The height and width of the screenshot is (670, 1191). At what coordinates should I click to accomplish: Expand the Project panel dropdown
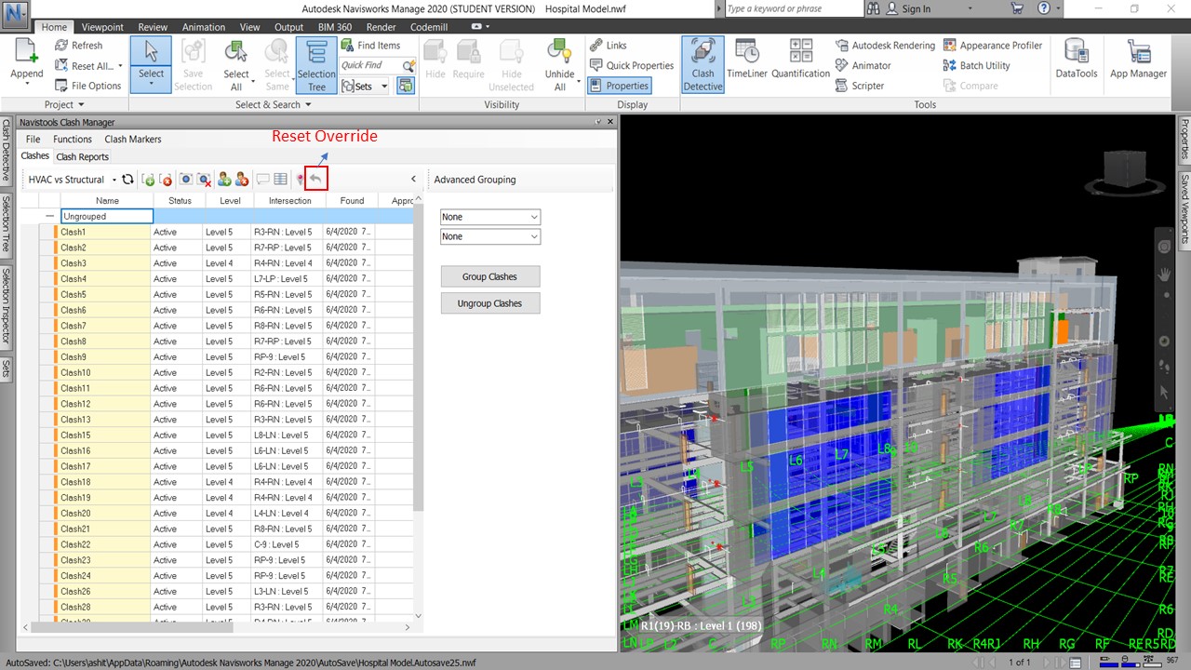pyautogui.click(x=63, y=104)
